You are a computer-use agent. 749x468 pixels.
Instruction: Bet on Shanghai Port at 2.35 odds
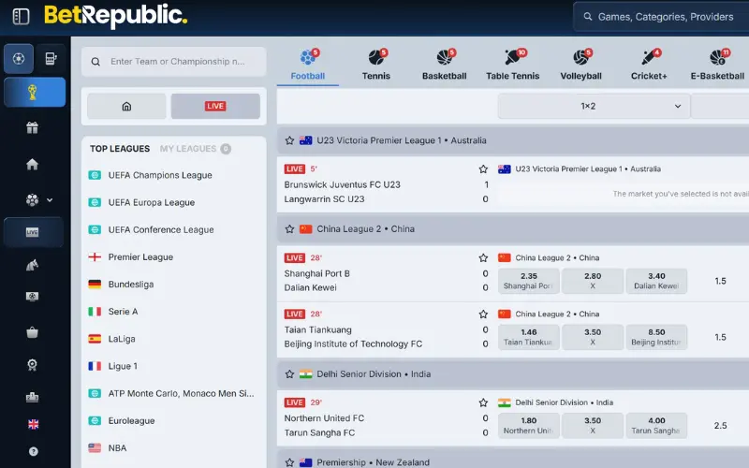(529, 281)
